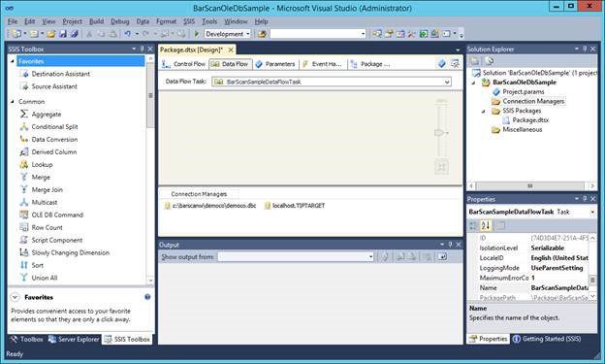Screen dimensions: 605x364
Task: Click Zoom to Fit icon on canvas
Action: 441,167
